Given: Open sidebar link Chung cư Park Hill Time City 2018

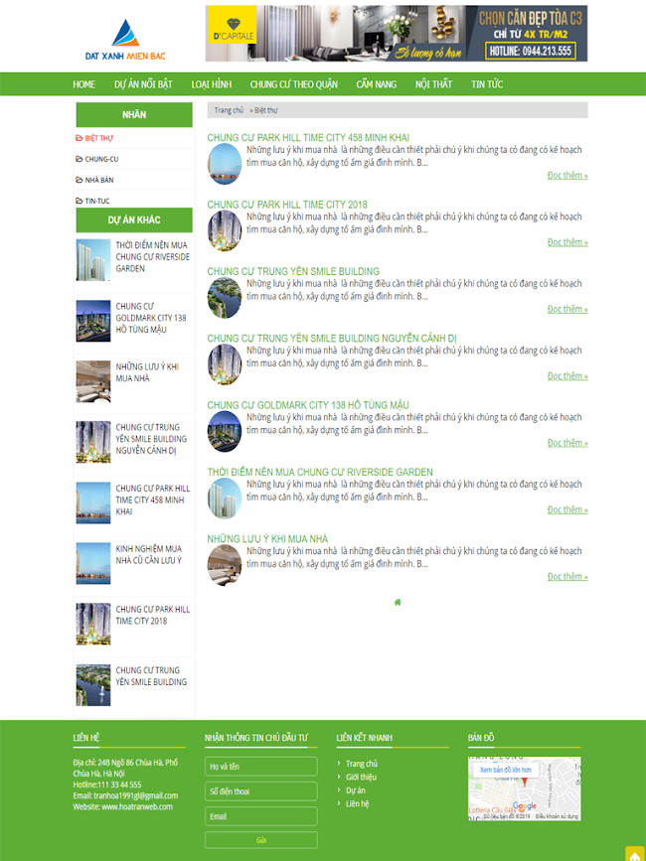Looking at the screenshot, I should [153, 616].
